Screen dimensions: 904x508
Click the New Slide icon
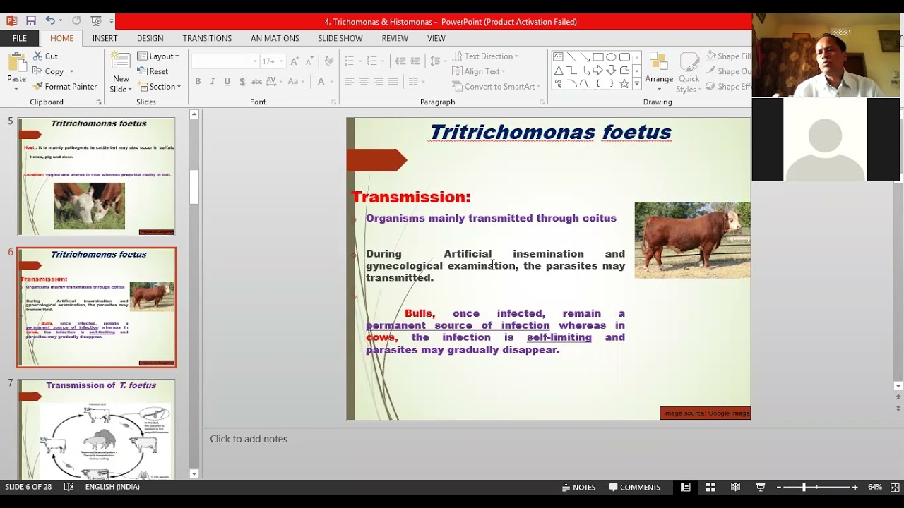tap(121, 61)
